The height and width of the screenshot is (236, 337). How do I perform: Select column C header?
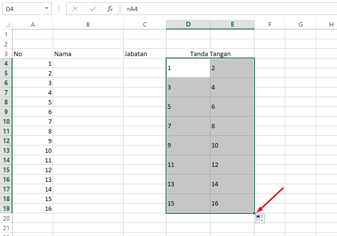pyautogui.click(x=145, y=25)
